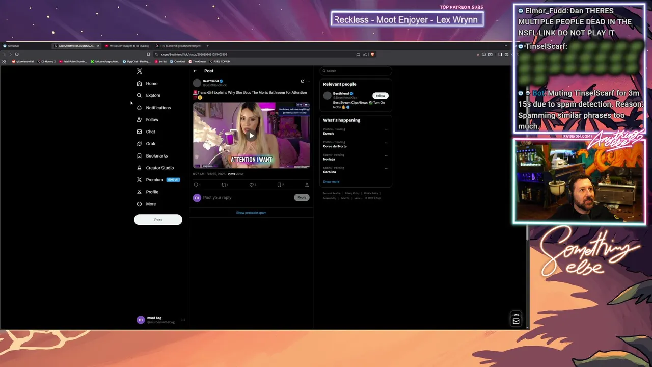Open the Fatal Police Shooting bookmark
This screenshot has width=652, height=367.
[x=74, y=61]
